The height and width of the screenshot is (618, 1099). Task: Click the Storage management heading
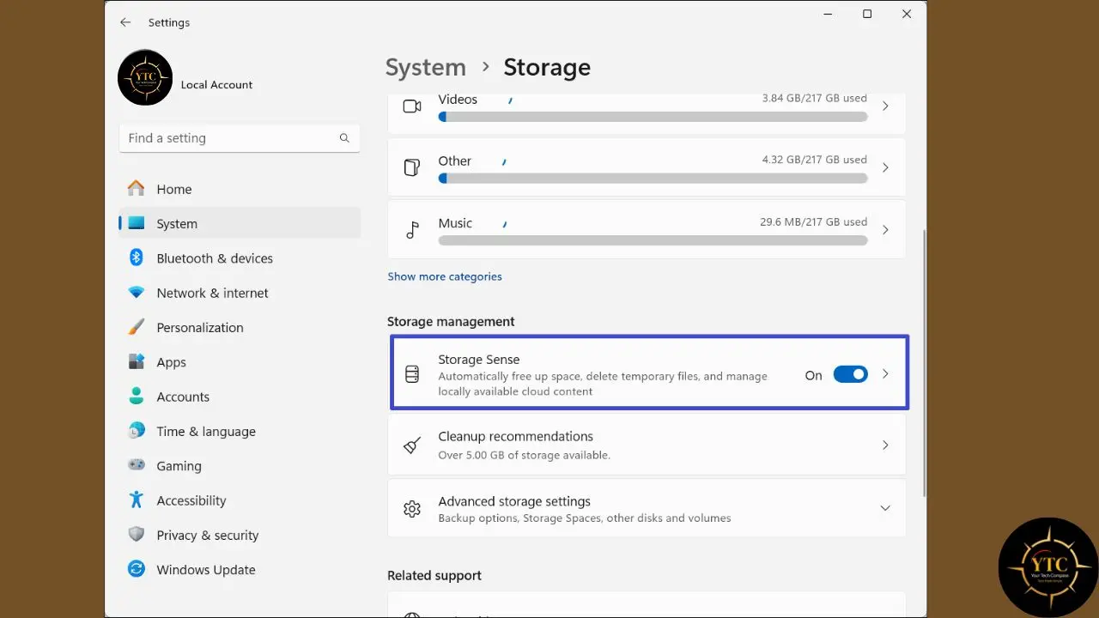pyautogui.click(x=451, y=321)
